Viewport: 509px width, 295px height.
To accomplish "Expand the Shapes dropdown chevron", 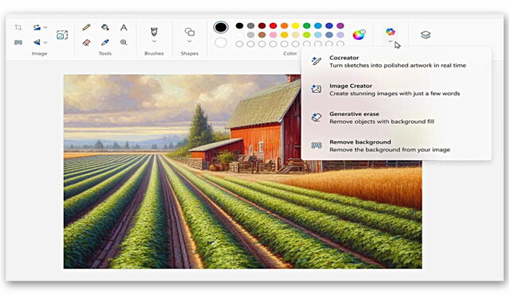I will 189,41.
